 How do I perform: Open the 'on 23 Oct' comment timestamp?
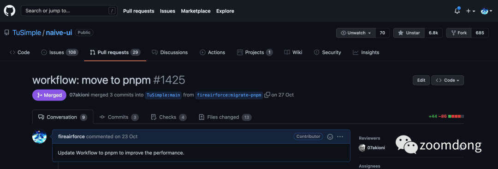tap(126, 137)
